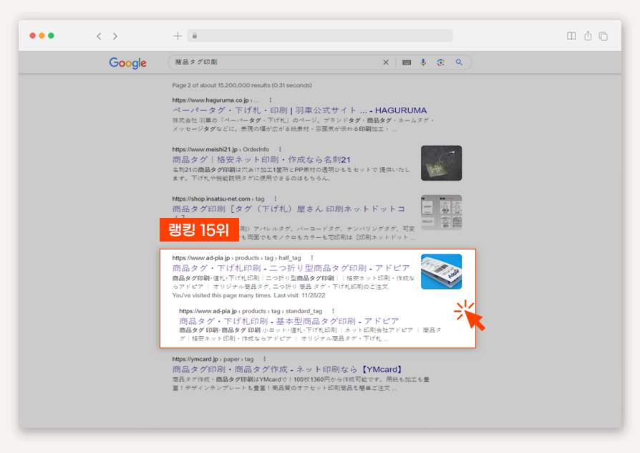Screen dimensions: 640x453
Task: Go back with the browser back arrow
Action: [99, 37]
